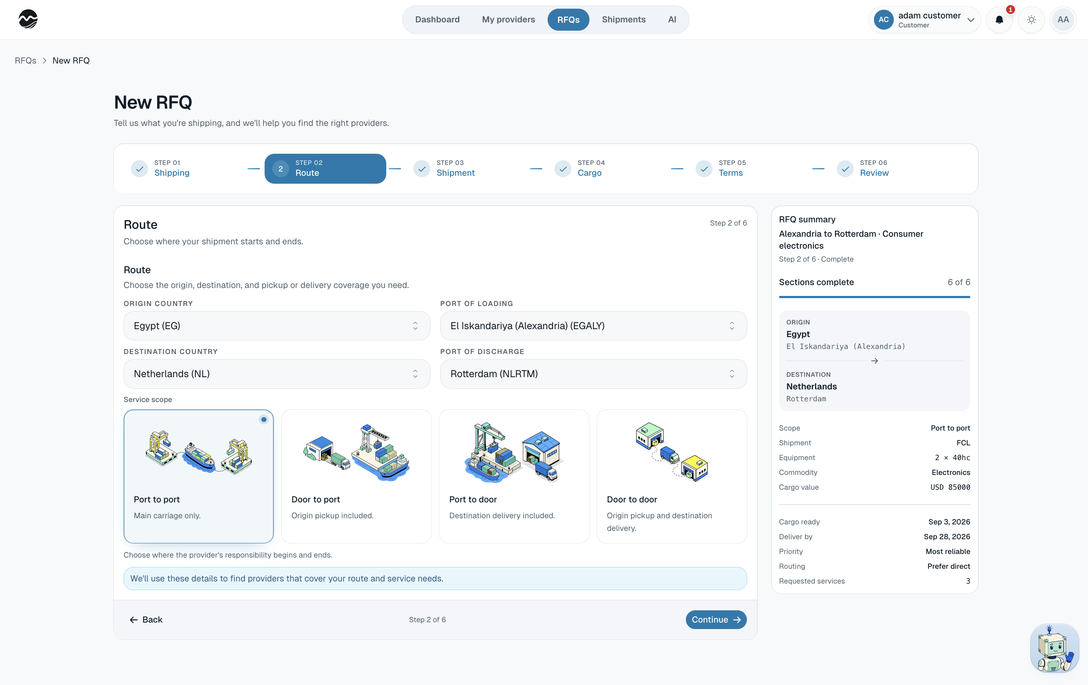This screenshot has height=685, width=1088.
Task: Choose Port to door service scope
Action: [514, 476]
